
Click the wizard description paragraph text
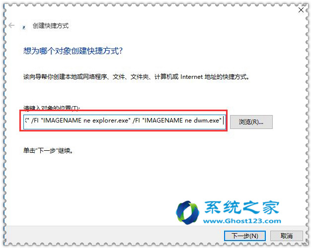click(x=136, y=76)
